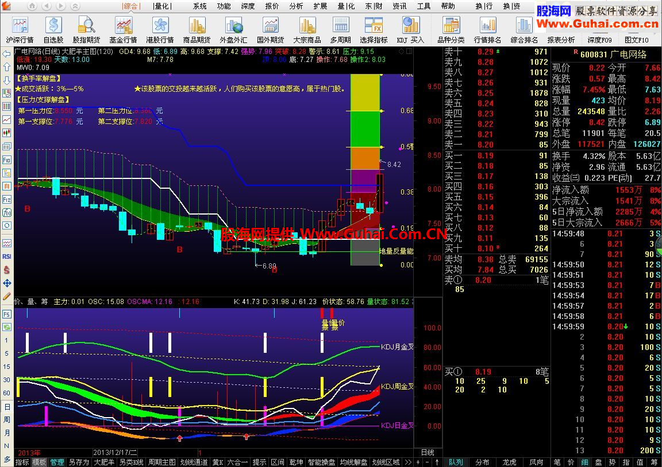Switch to 大肥羊 indicator tab
Screen dimensions: 662x467
coord(104,462)
